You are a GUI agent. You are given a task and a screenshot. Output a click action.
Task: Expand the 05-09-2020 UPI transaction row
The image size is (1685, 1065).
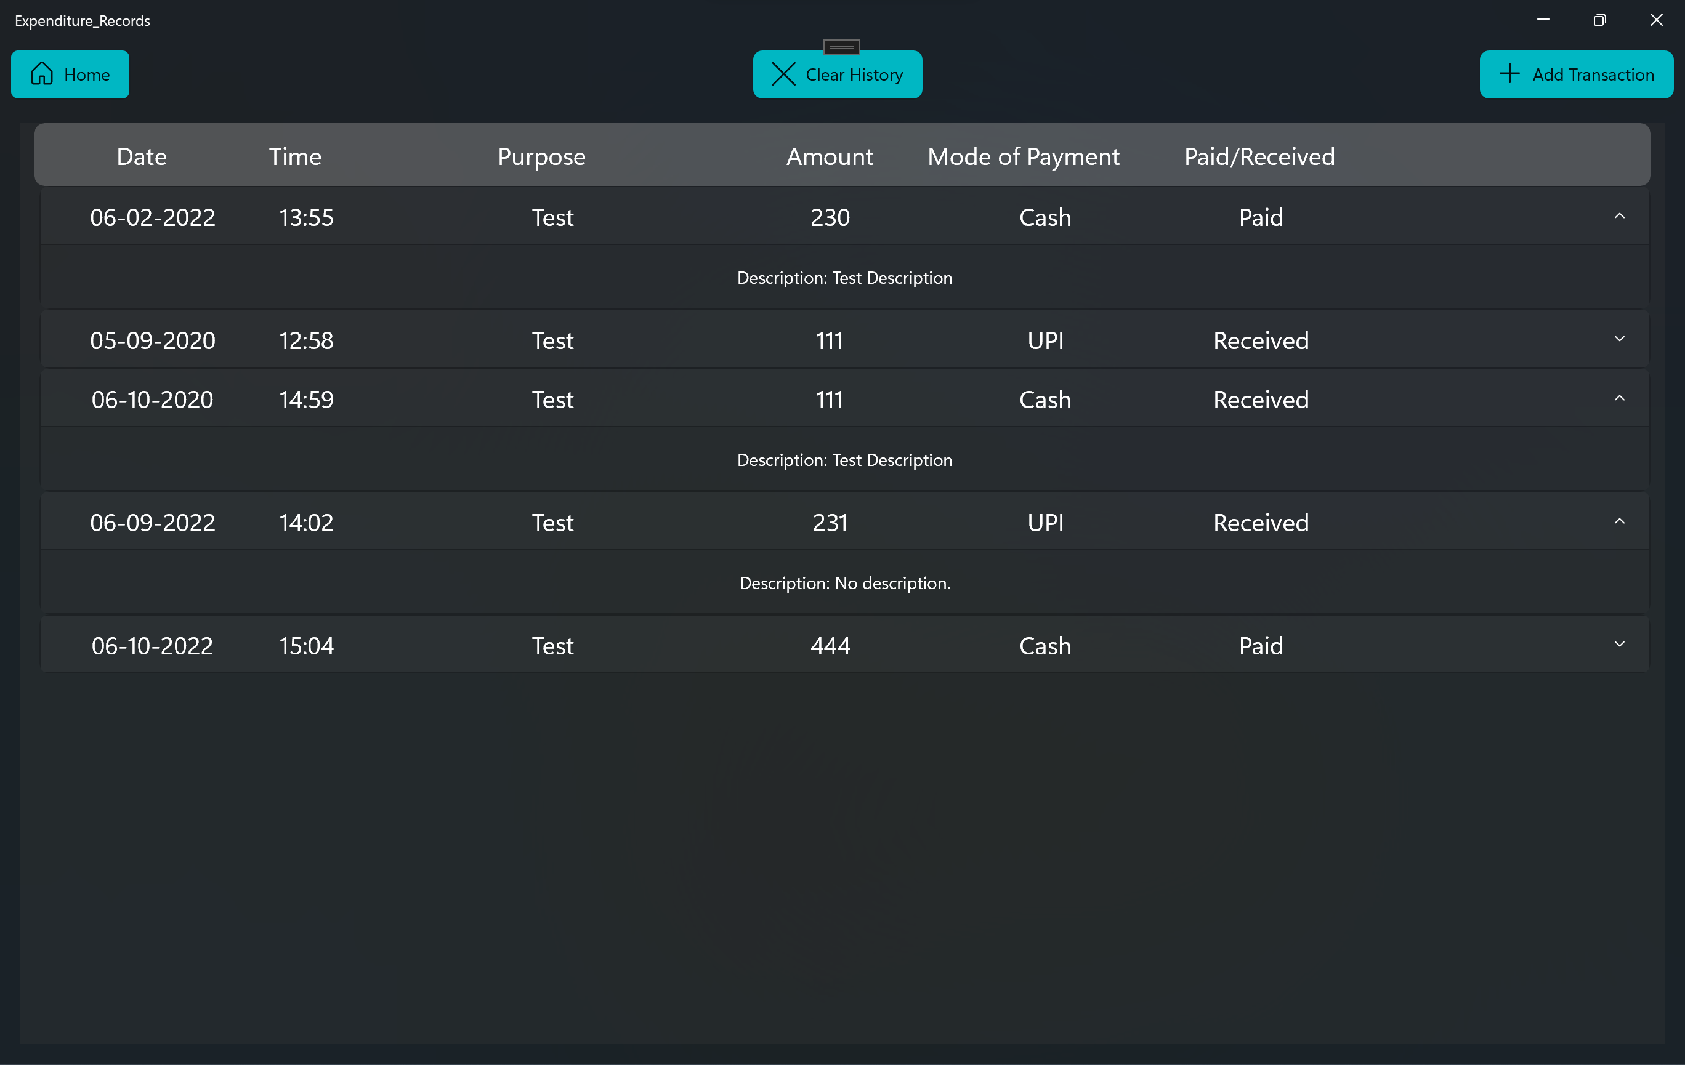1619,339
